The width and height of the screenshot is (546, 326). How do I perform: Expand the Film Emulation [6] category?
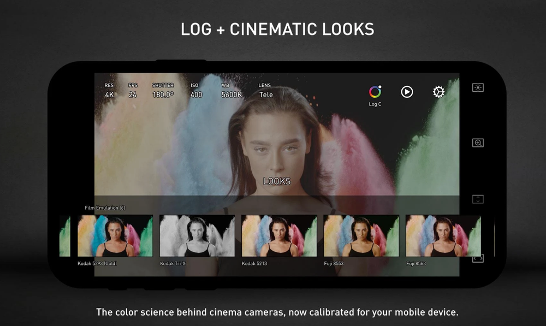coord(105,208)
